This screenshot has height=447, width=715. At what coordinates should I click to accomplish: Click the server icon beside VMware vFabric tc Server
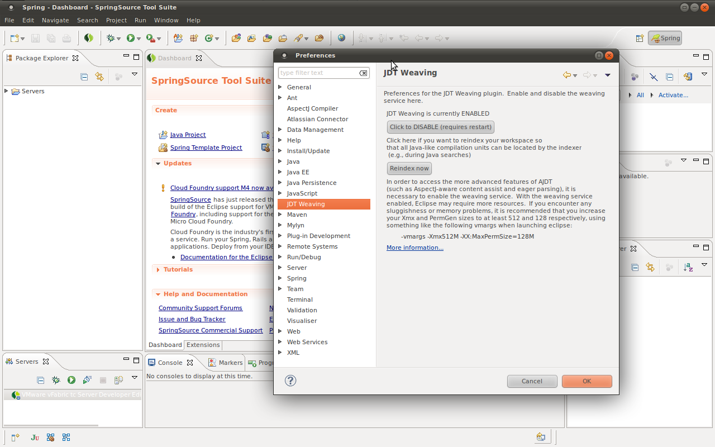point(16,395)
